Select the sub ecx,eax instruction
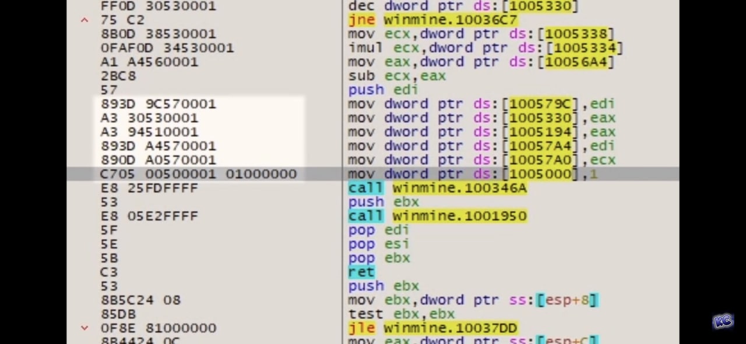The width and height of the screenshot is (746, 344). [397, 76]
